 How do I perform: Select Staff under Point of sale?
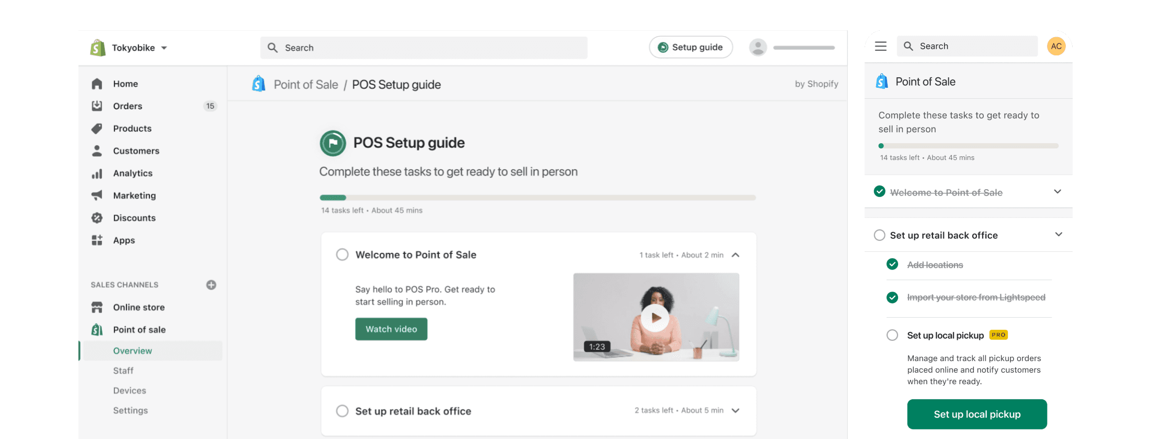pos(123,371)
